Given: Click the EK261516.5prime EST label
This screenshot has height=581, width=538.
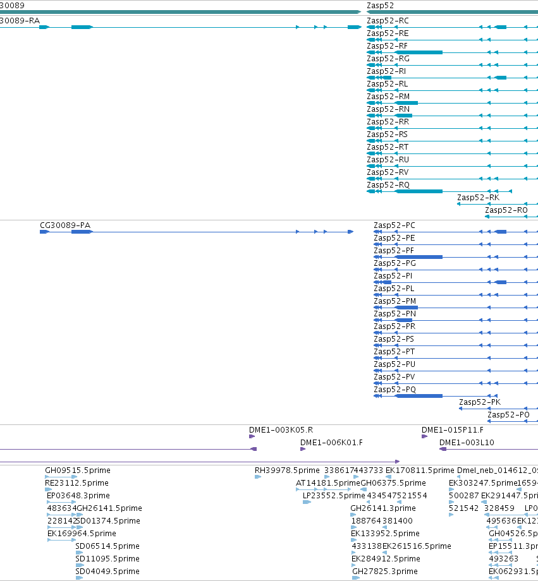Looking at the screenshot, I should point(417,546).
